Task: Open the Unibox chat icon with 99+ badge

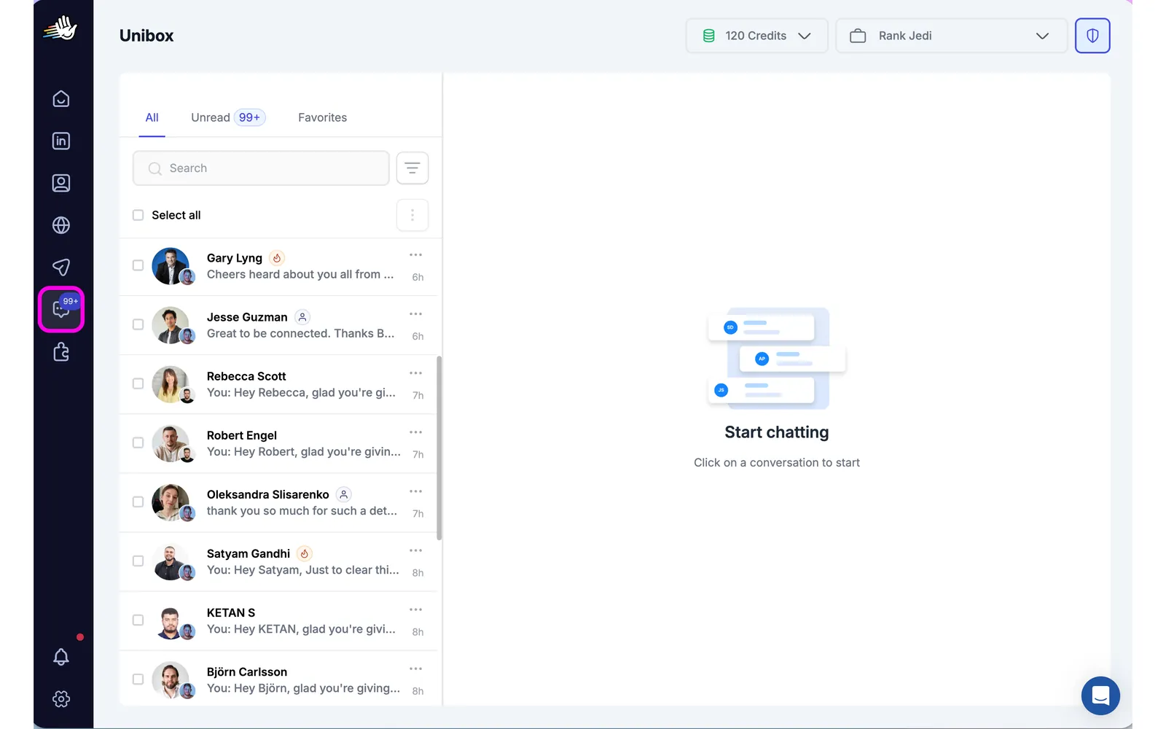Action: click(61, 310)
